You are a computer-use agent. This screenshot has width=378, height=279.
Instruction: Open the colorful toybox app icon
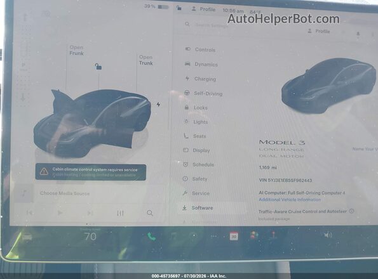coord(254,235)
